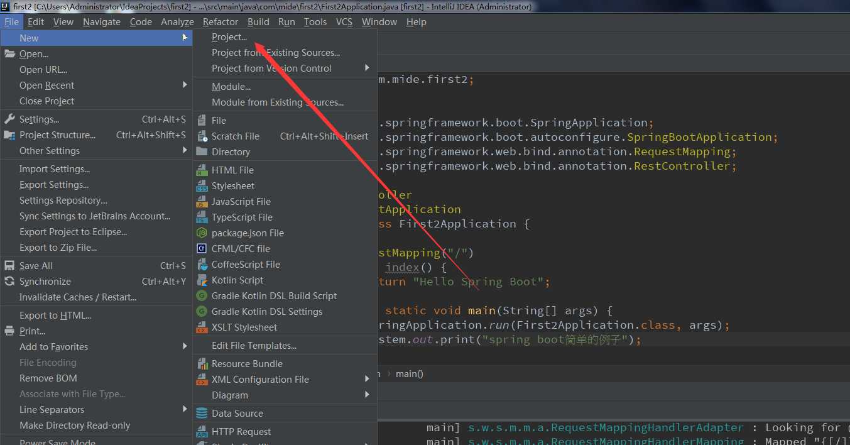Open the Code menu
The height and width of the screenshot is (445, 850).
click(x=141, y=22)
